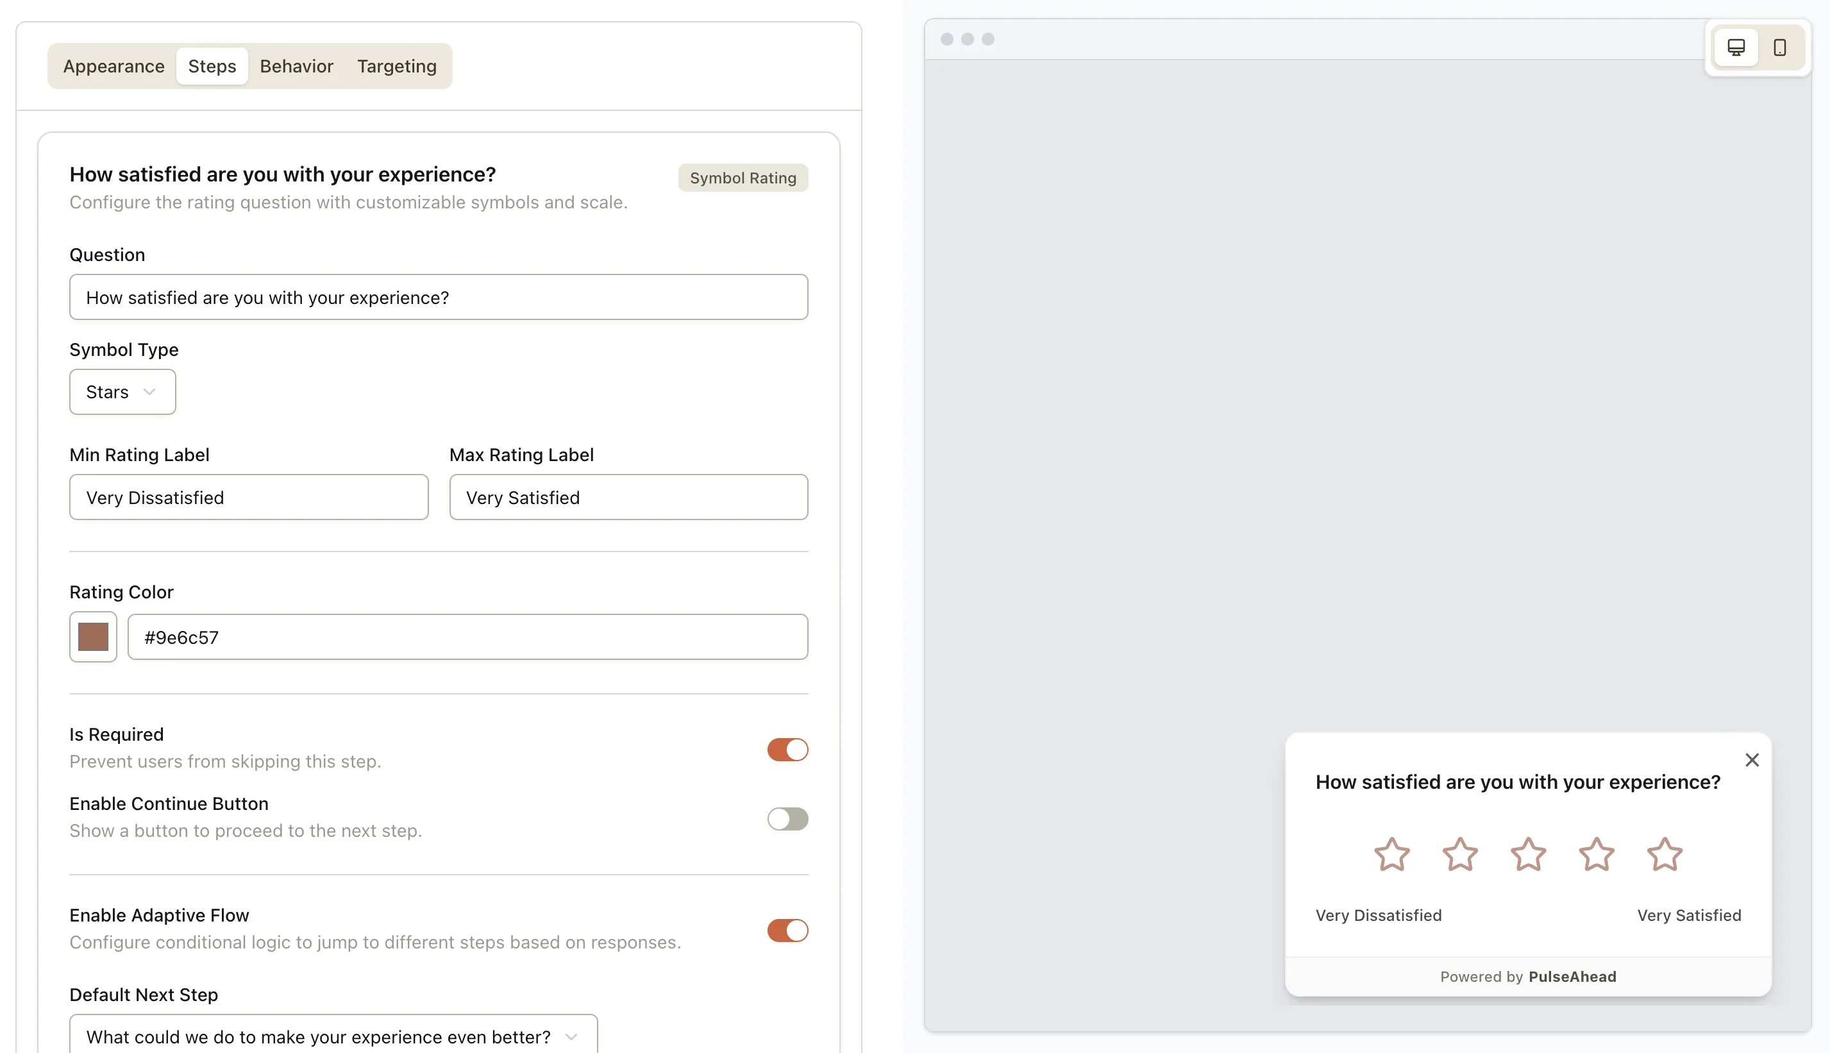The height and width of the screenshot is (1053, 1830).
Task: Turn off Enable Adaptive Flow
Action: click(x=787, y=931)
